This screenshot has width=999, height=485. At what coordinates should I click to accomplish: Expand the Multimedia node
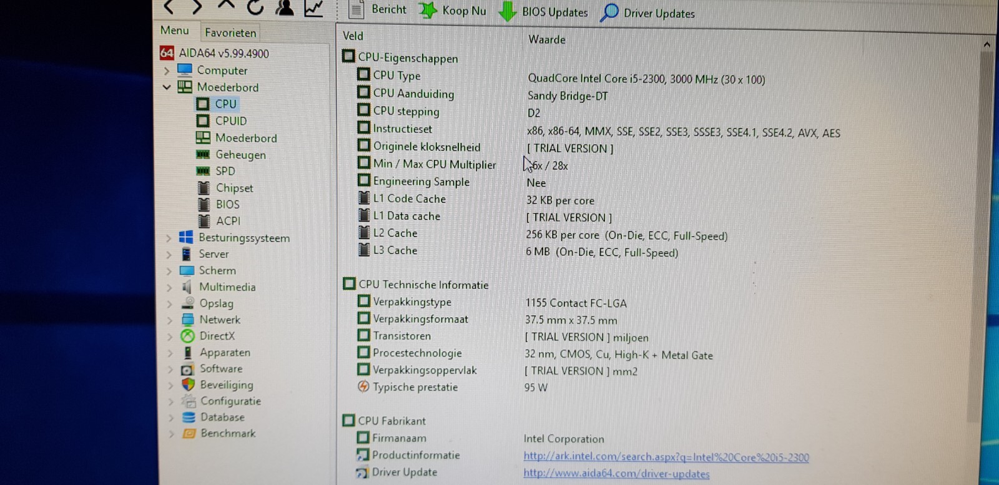click(169, 287)
